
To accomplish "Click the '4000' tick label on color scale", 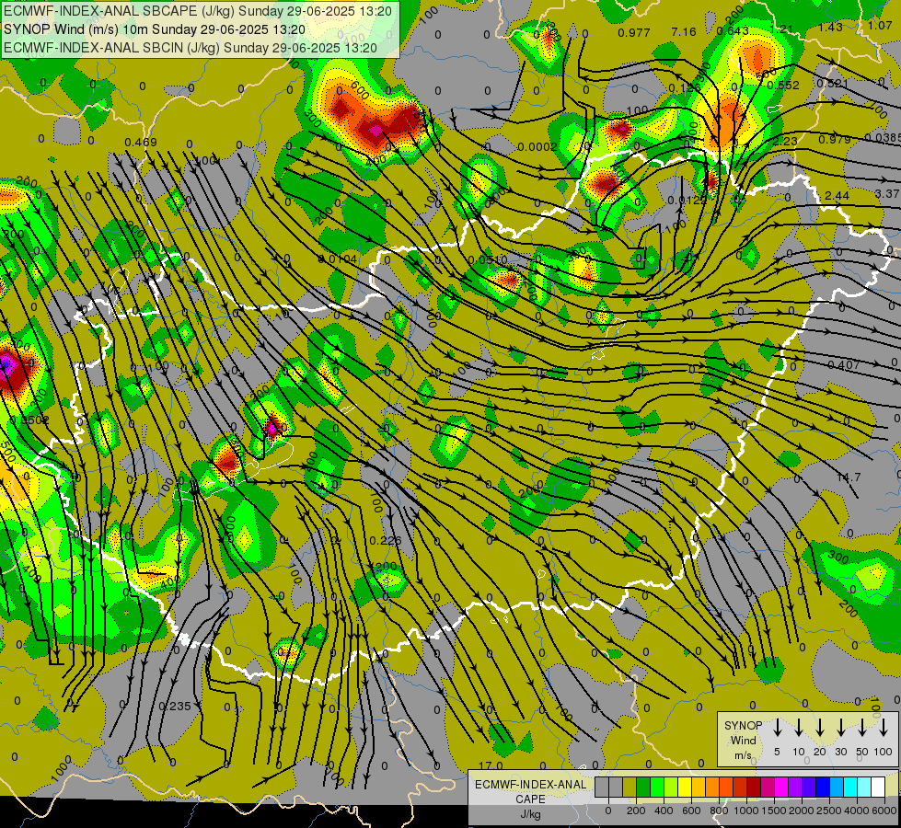I will [x=857, y=811].
